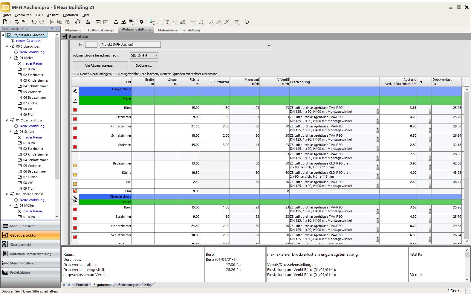The height and width of the screenshot is (294, 471).
Task: Click the first magnifier search icon
Action: pos(211,22)
